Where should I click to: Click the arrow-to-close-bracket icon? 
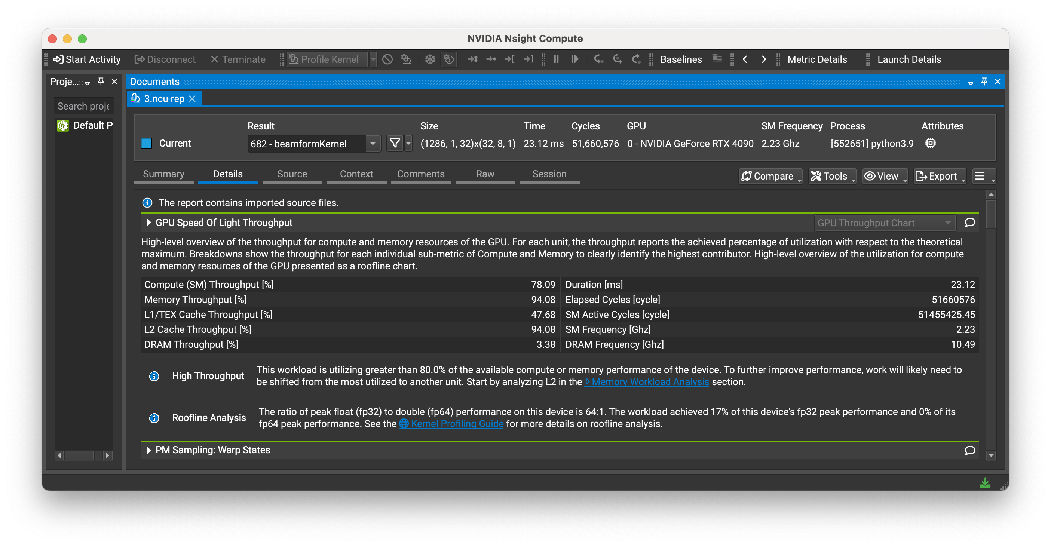coord(529,59)
